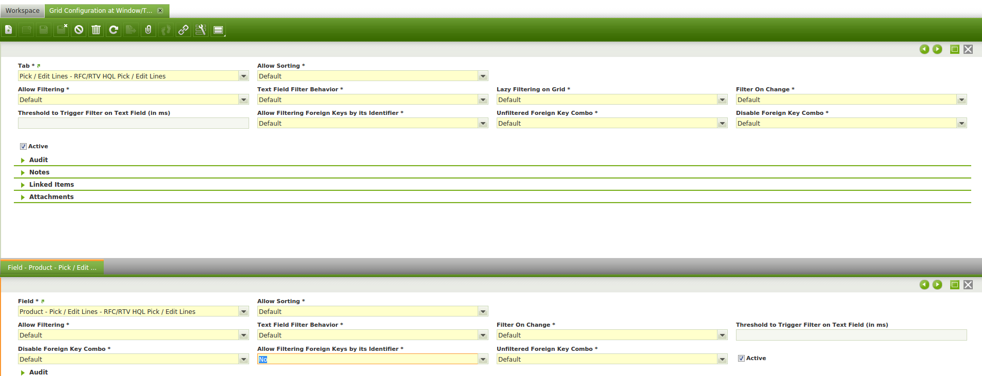Viewport: 982px width, 376px height.
Task: Click the chain link toolbar icon
Action: click(183, 30)
